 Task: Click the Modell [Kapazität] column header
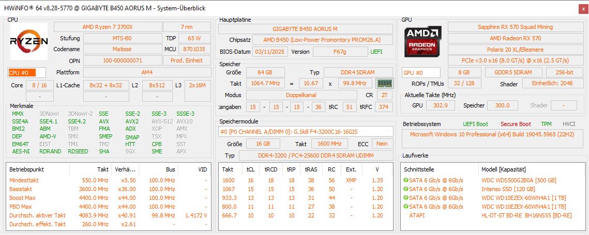[503, 169]
